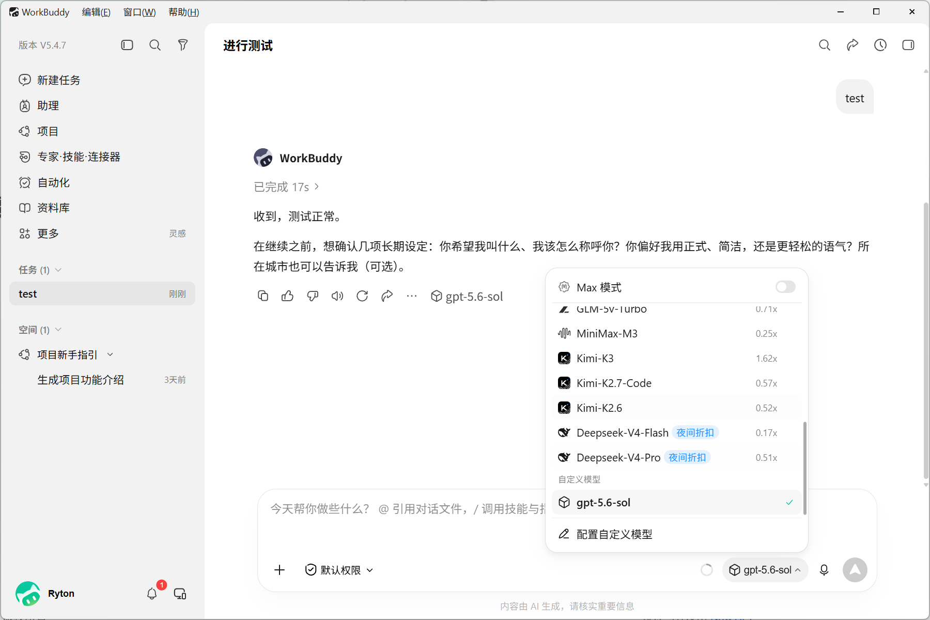
Task: Select Deepseek-V4-Pro model
Action: coord(676,457)
